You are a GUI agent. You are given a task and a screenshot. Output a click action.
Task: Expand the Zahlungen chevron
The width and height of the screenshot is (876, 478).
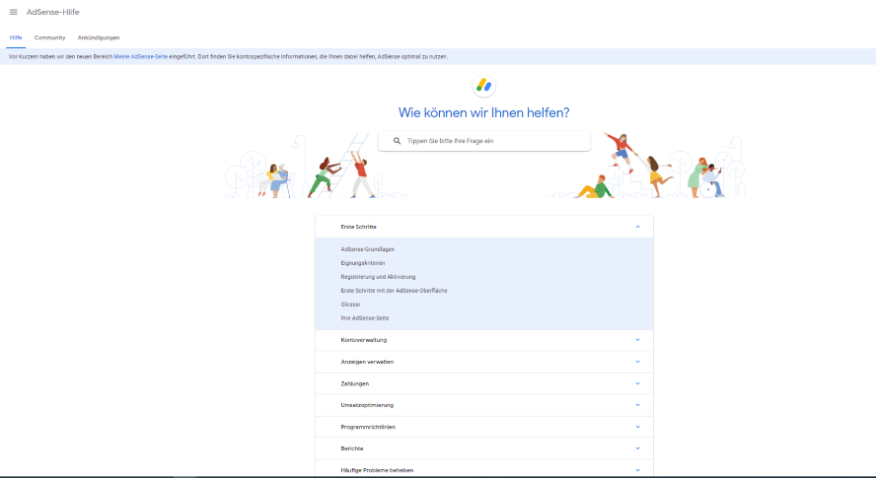[x=637, y=383]
